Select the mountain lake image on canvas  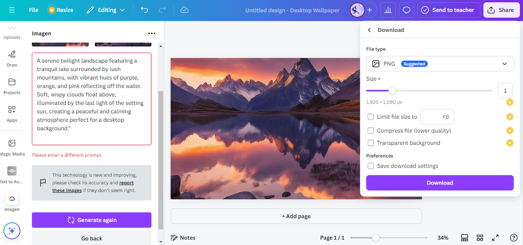[266, 129]
